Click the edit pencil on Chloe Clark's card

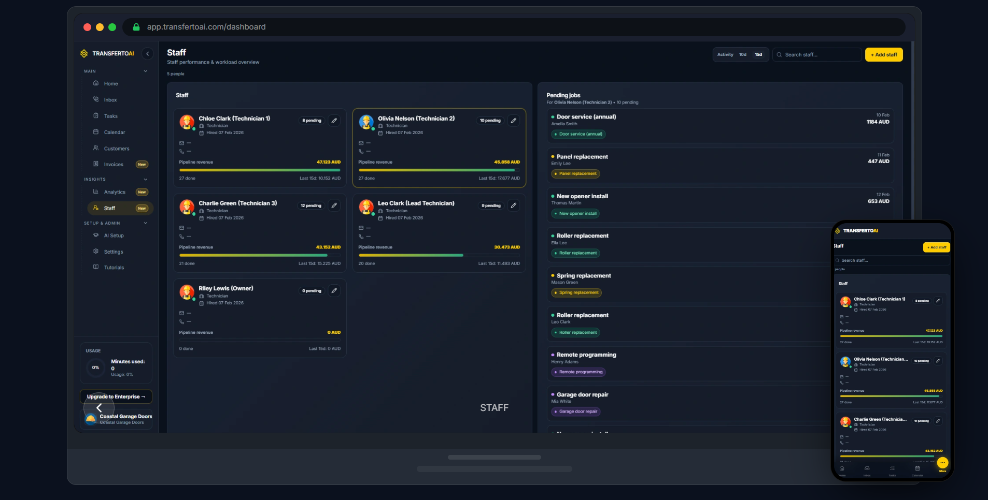pyautogui.click(x=334, y=120)
